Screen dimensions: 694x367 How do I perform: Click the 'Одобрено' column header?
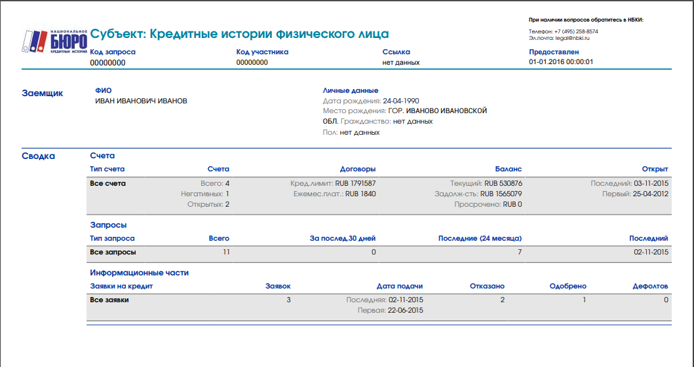pos(568,286)
